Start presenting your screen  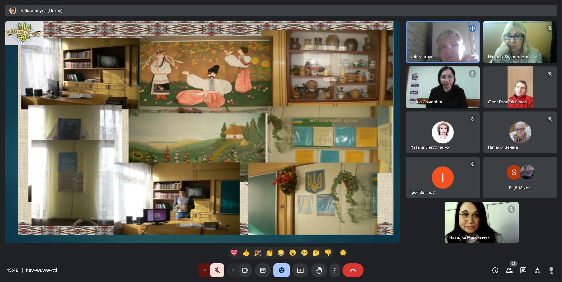click(300, 270)
